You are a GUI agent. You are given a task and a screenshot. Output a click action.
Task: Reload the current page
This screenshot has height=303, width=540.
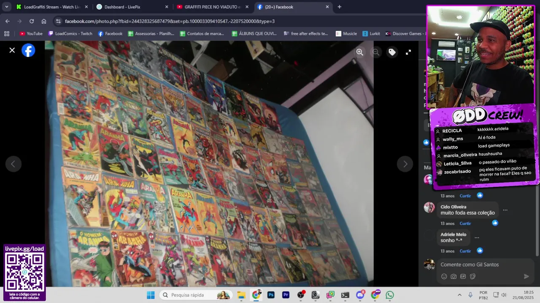point(32,21)
